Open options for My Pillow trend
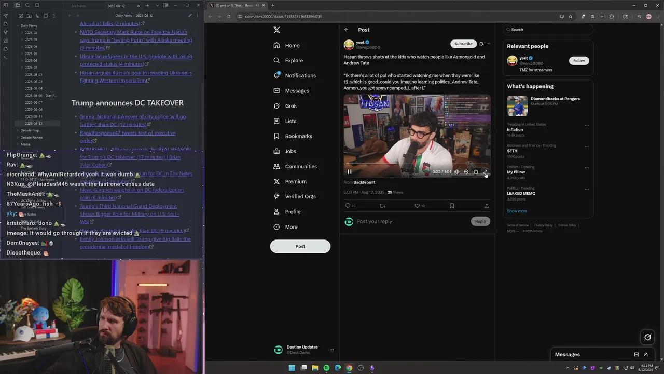The width and height of the screenshot is (664, 374). [x=587, y=168]
